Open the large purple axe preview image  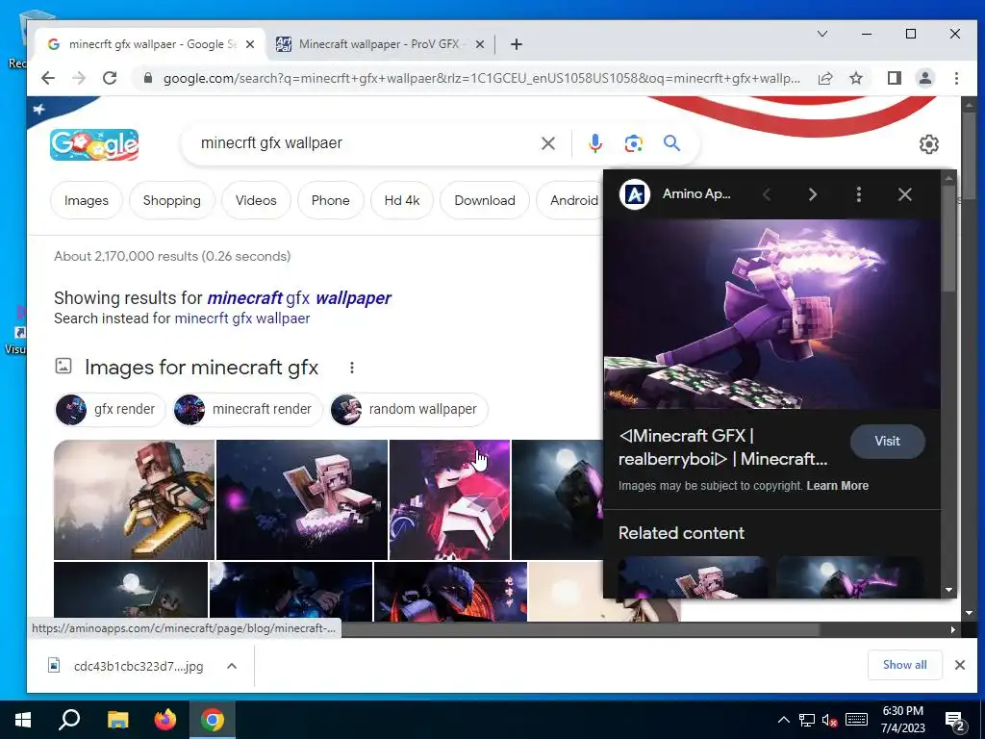(x=772, y=315)
